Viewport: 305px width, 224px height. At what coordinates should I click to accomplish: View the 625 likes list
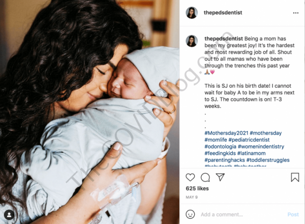pos(197,188)
